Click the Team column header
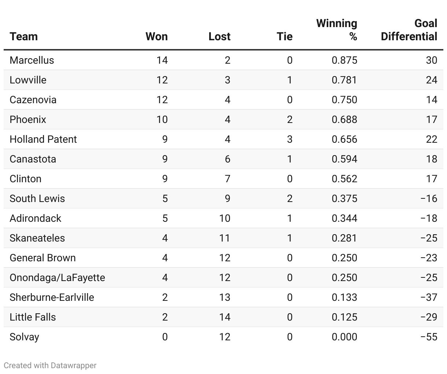The image size is (447, 374). click(x=24, y=37)
